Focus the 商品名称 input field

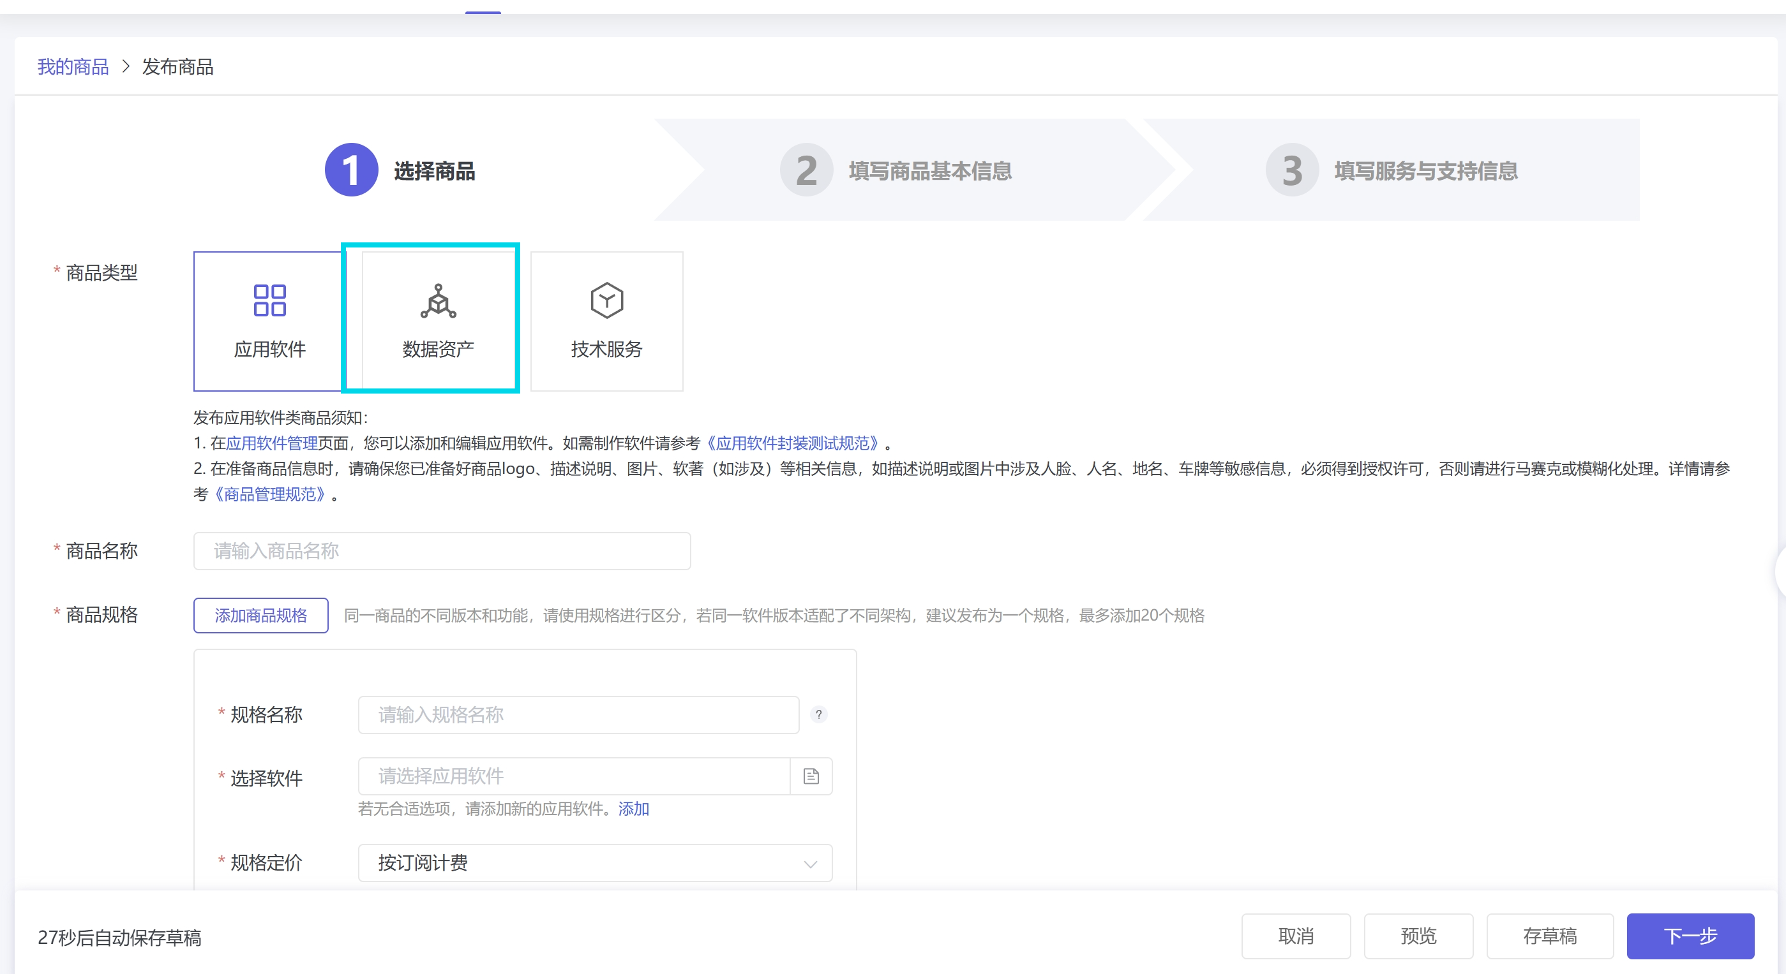coord(442,550)
